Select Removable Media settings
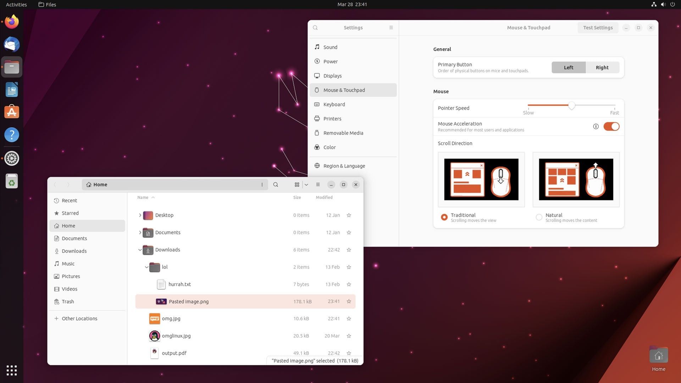Viewport: 681px width, 383px height. click(x=343, y=133)
